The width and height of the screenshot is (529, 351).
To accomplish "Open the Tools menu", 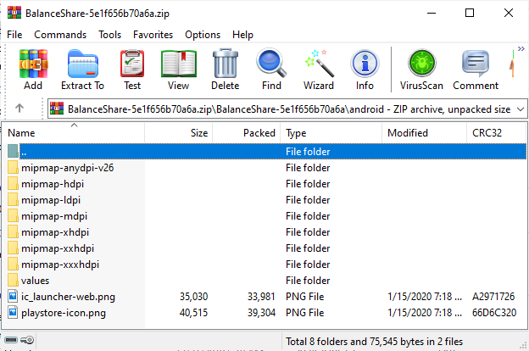I will pyautogui.click(x=109, y=35).
